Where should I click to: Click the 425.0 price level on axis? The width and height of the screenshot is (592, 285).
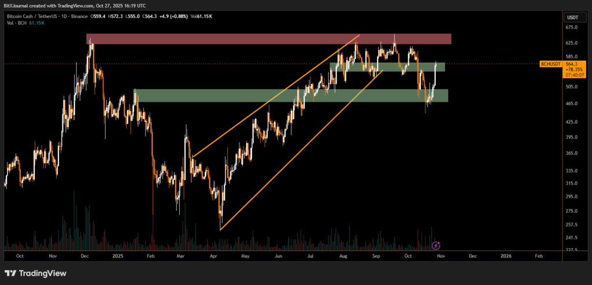(x=572, y=122)
